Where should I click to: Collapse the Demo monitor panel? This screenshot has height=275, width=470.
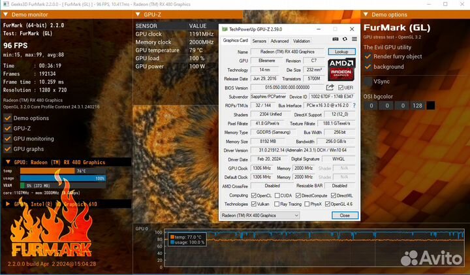[6, 14]
